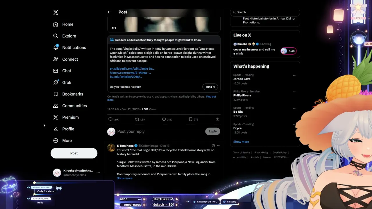372x209 pixels.
Task: Open the Privacy Policy link
Action: (x=261, y=152)
